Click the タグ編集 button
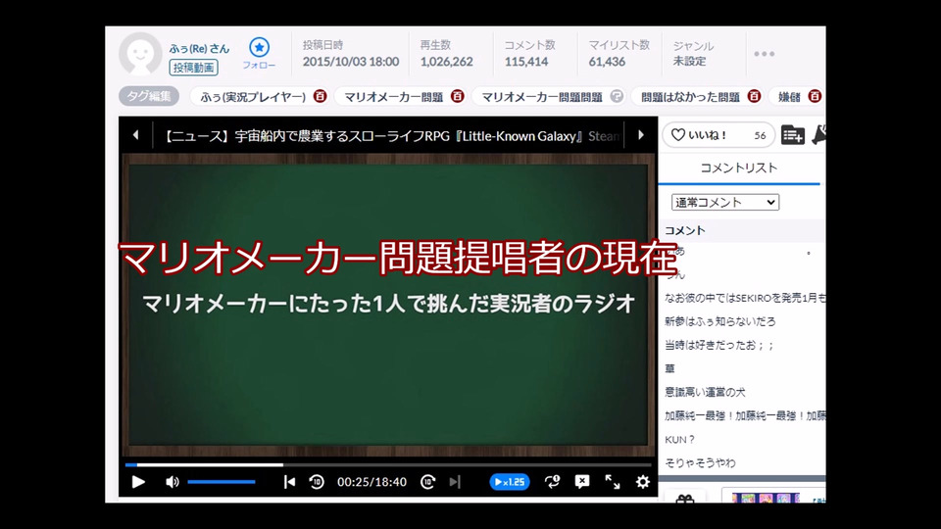 pyautogui.click(x=149, y=96)
